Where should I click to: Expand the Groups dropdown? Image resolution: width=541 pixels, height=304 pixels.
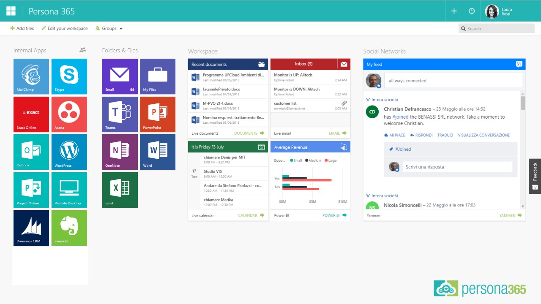(x=109, y=29)
